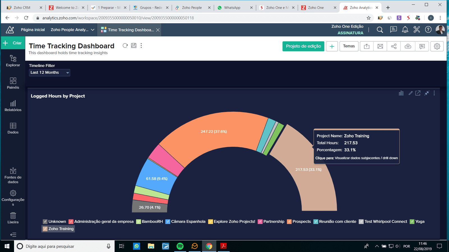This screenshot has height=252, width=449.
Task: Edit the Logged Hours chart with the pencil icon
Action: [x=411, y=93]
